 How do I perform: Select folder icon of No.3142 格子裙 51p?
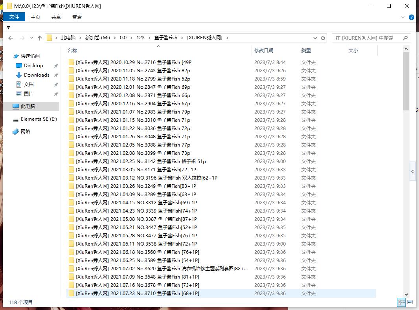pos(71,161)
